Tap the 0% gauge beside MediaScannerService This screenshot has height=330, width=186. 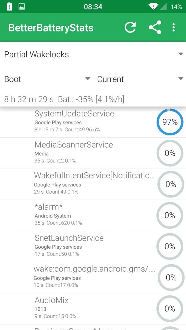170,153
